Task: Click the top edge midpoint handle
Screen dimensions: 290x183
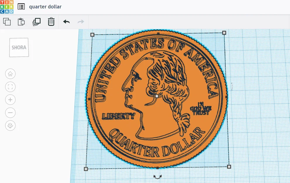Action: coord(158,34)
